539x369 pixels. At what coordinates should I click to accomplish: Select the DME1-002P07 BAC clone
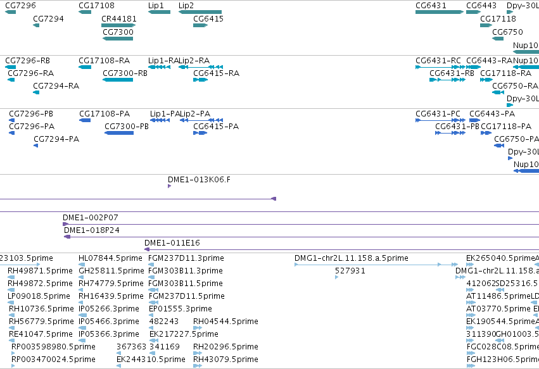click(x=301, y=224)
